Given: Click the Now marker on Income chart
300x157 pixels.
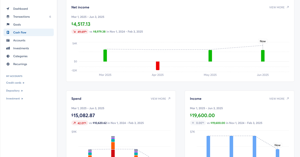Looking at the screenshot, I should 277,145.
